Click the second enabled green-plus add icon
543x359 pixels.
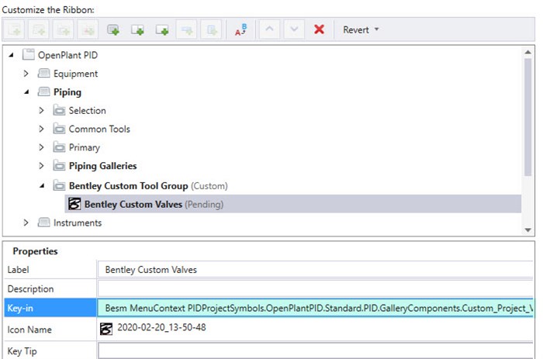(x=137, y=30)
